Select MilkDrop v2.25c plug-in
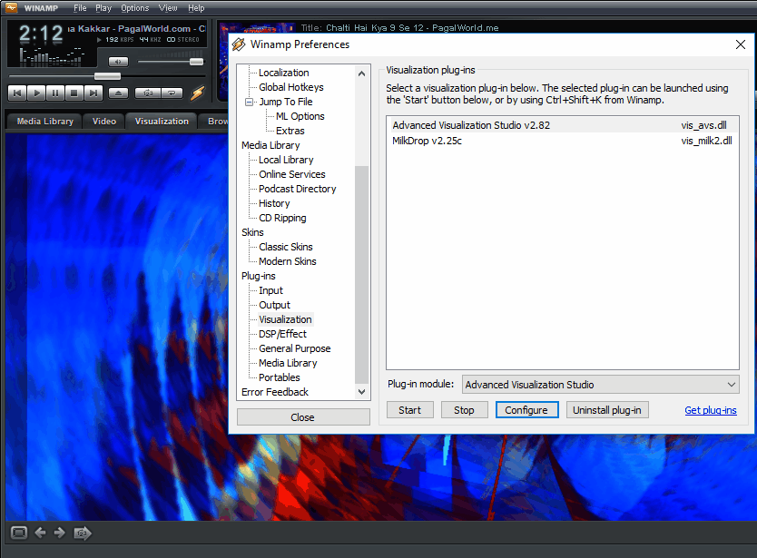The width and height of the screenshot is (757, 558). pos(563,141)
